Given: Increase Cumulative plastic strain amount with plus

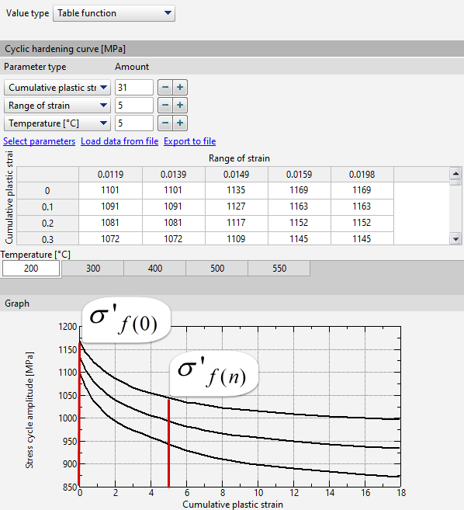Looking at the screenshot, I should click(180, 88).
